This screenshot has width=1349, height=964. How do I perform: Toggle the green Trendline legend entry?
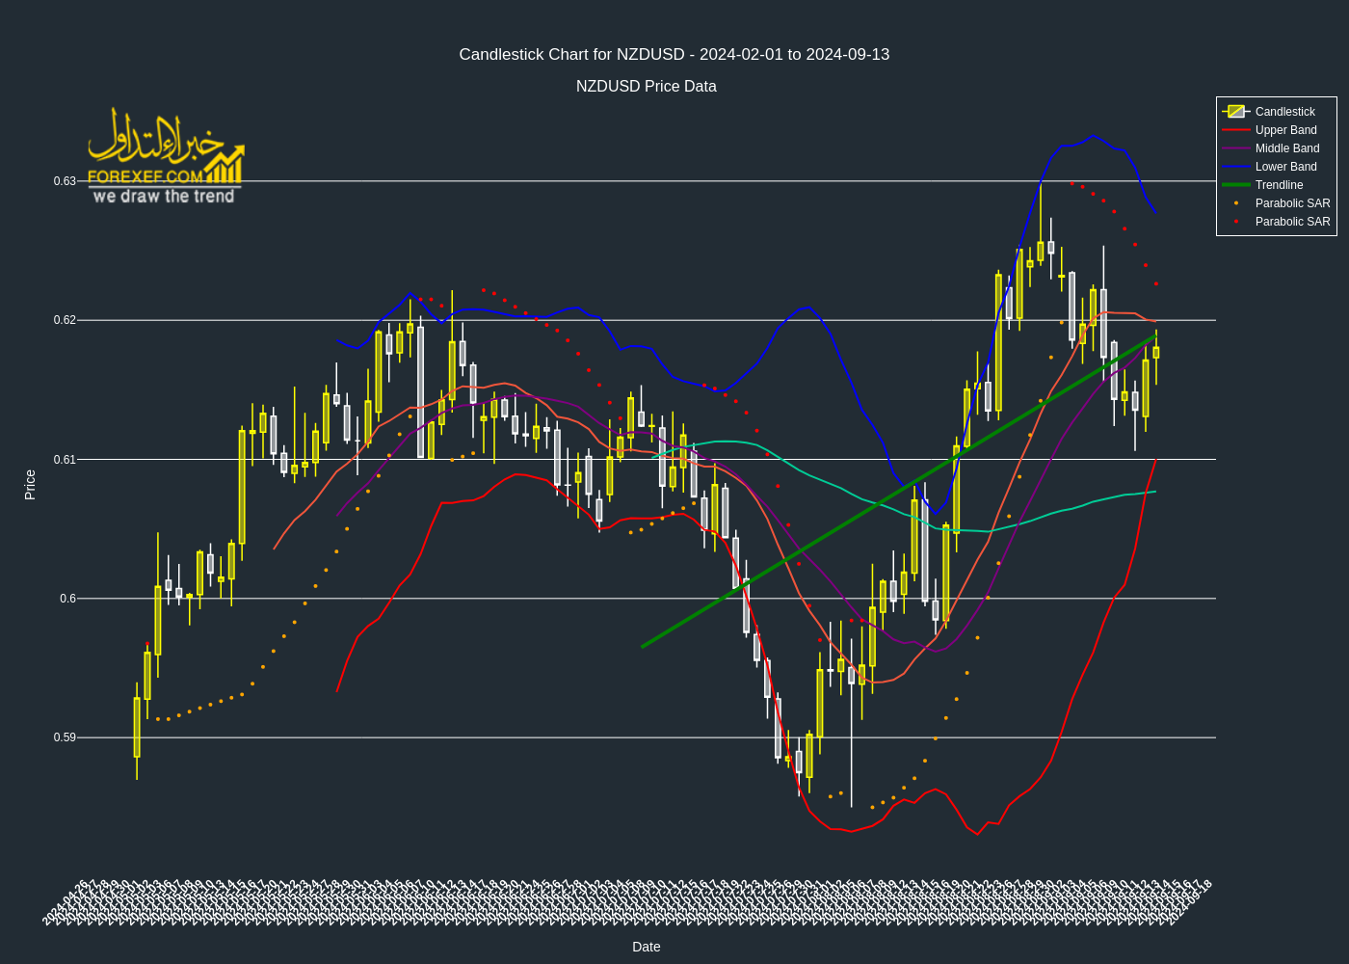1276,185
